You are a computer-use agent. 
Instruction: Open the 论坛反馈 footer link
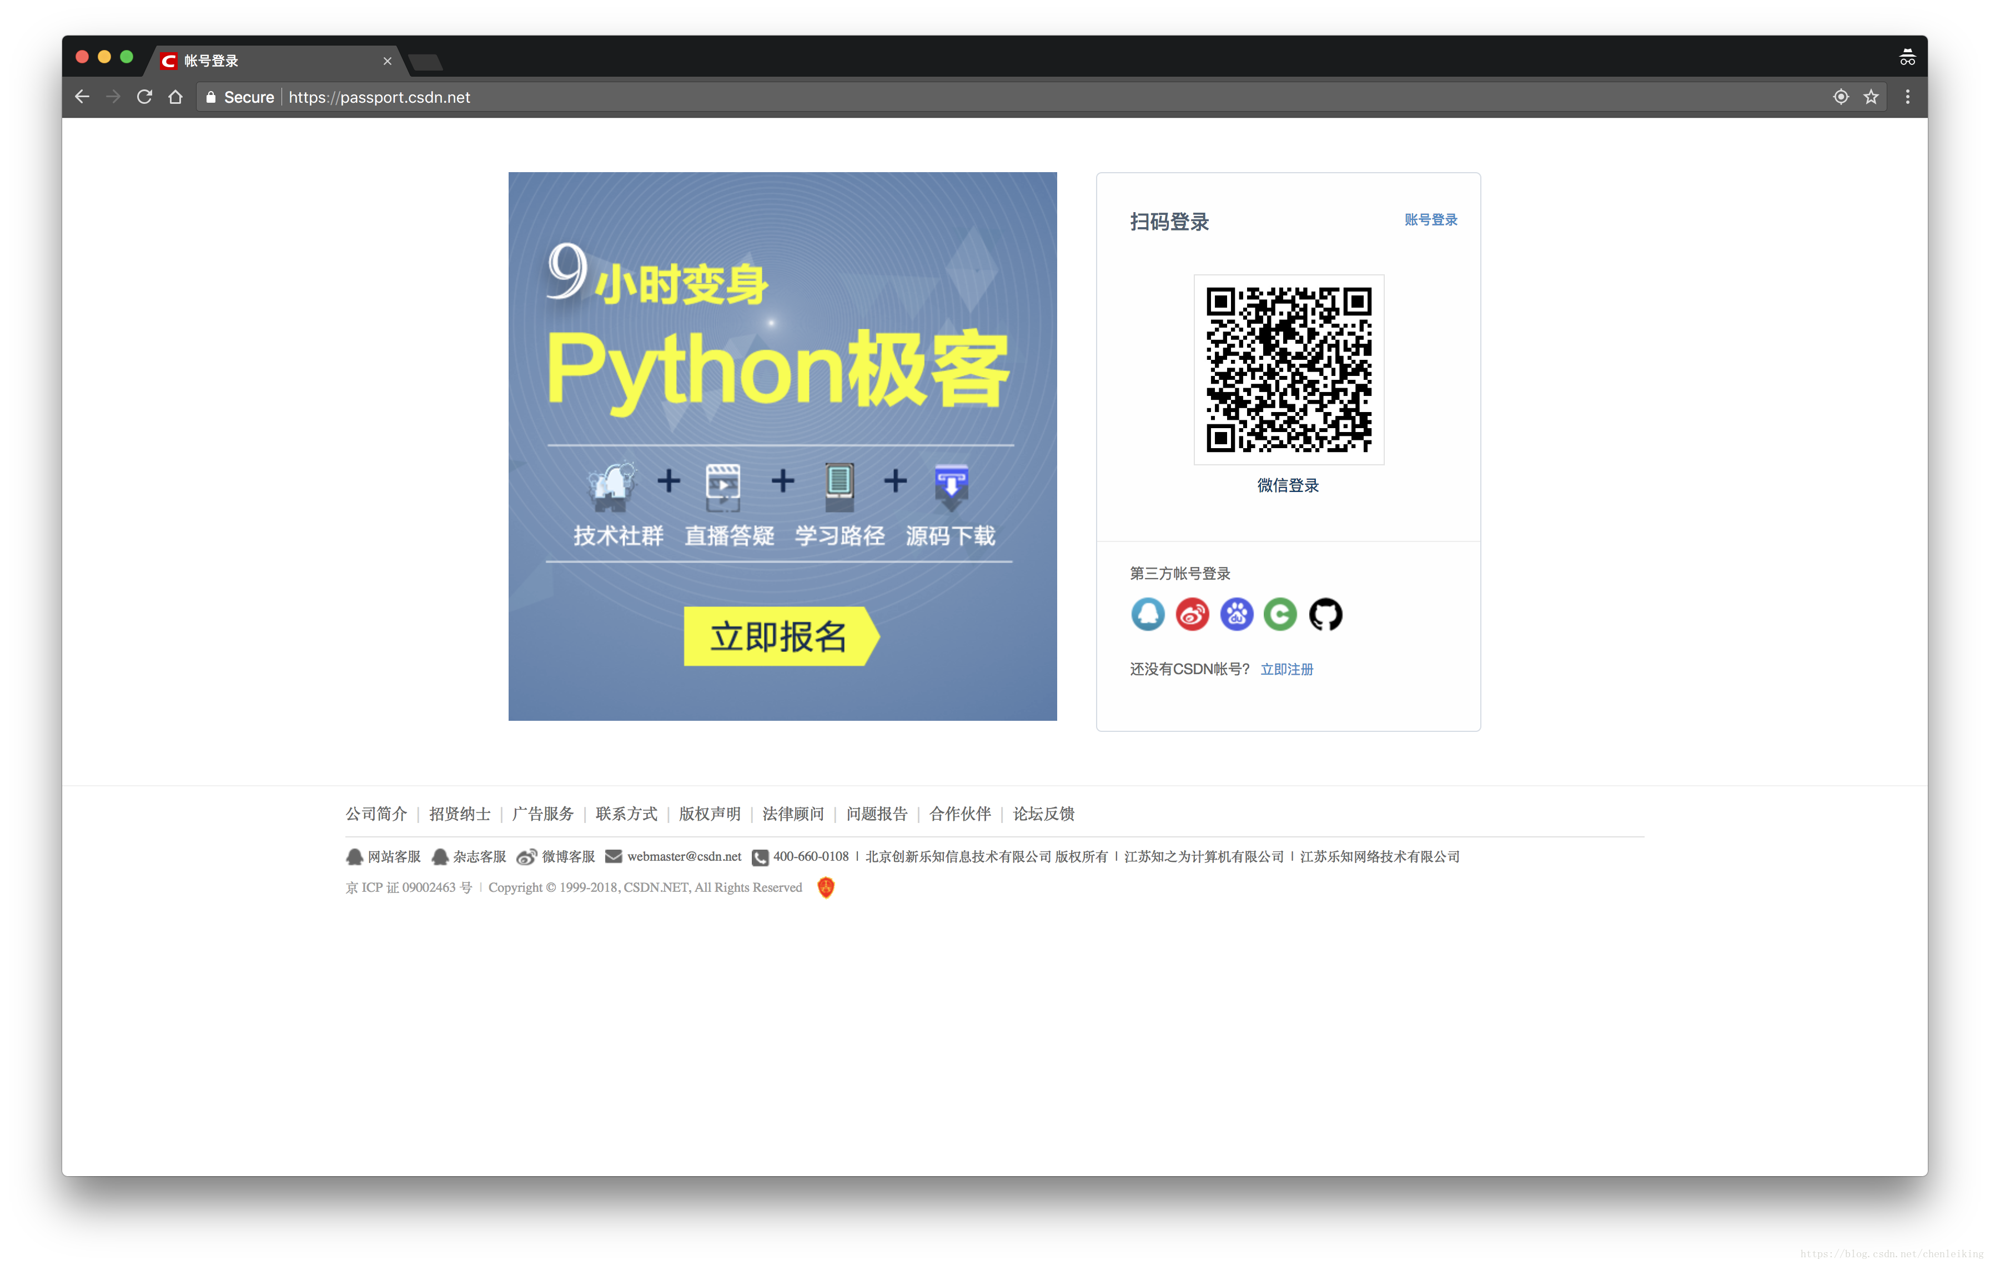coord(1044,814)
